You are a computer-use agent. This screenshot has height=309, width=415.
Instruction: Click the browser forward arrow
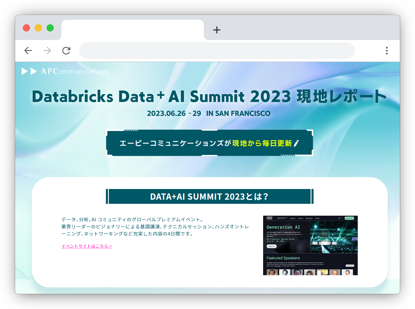pyautogui.click(x=47, y=51)
